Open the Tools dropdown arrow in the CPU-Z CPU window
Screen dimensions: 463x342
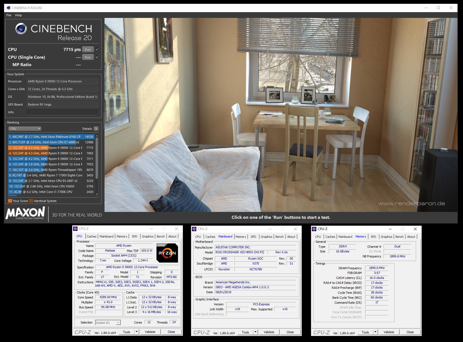tap(137, 332)
